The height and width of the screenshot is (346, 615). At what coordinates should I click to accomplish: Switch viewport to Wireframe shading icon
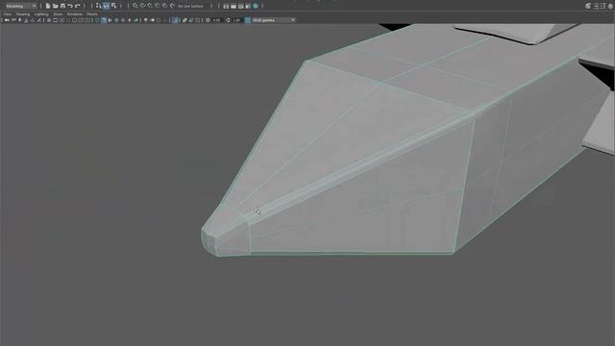(97, 20)
